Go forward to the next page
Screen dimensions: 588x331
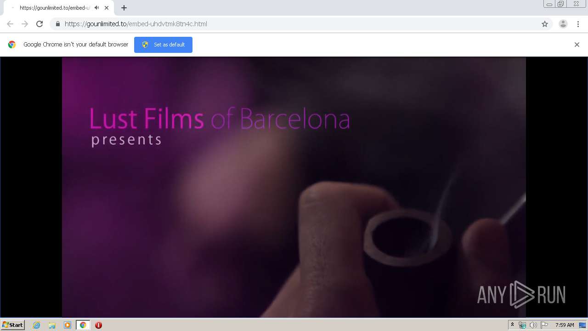tap(25, 24)
